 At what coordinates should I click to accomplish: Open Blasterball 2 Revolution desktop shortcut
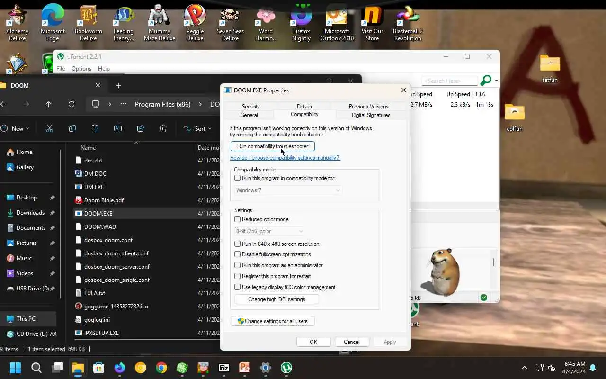(408, 23)
